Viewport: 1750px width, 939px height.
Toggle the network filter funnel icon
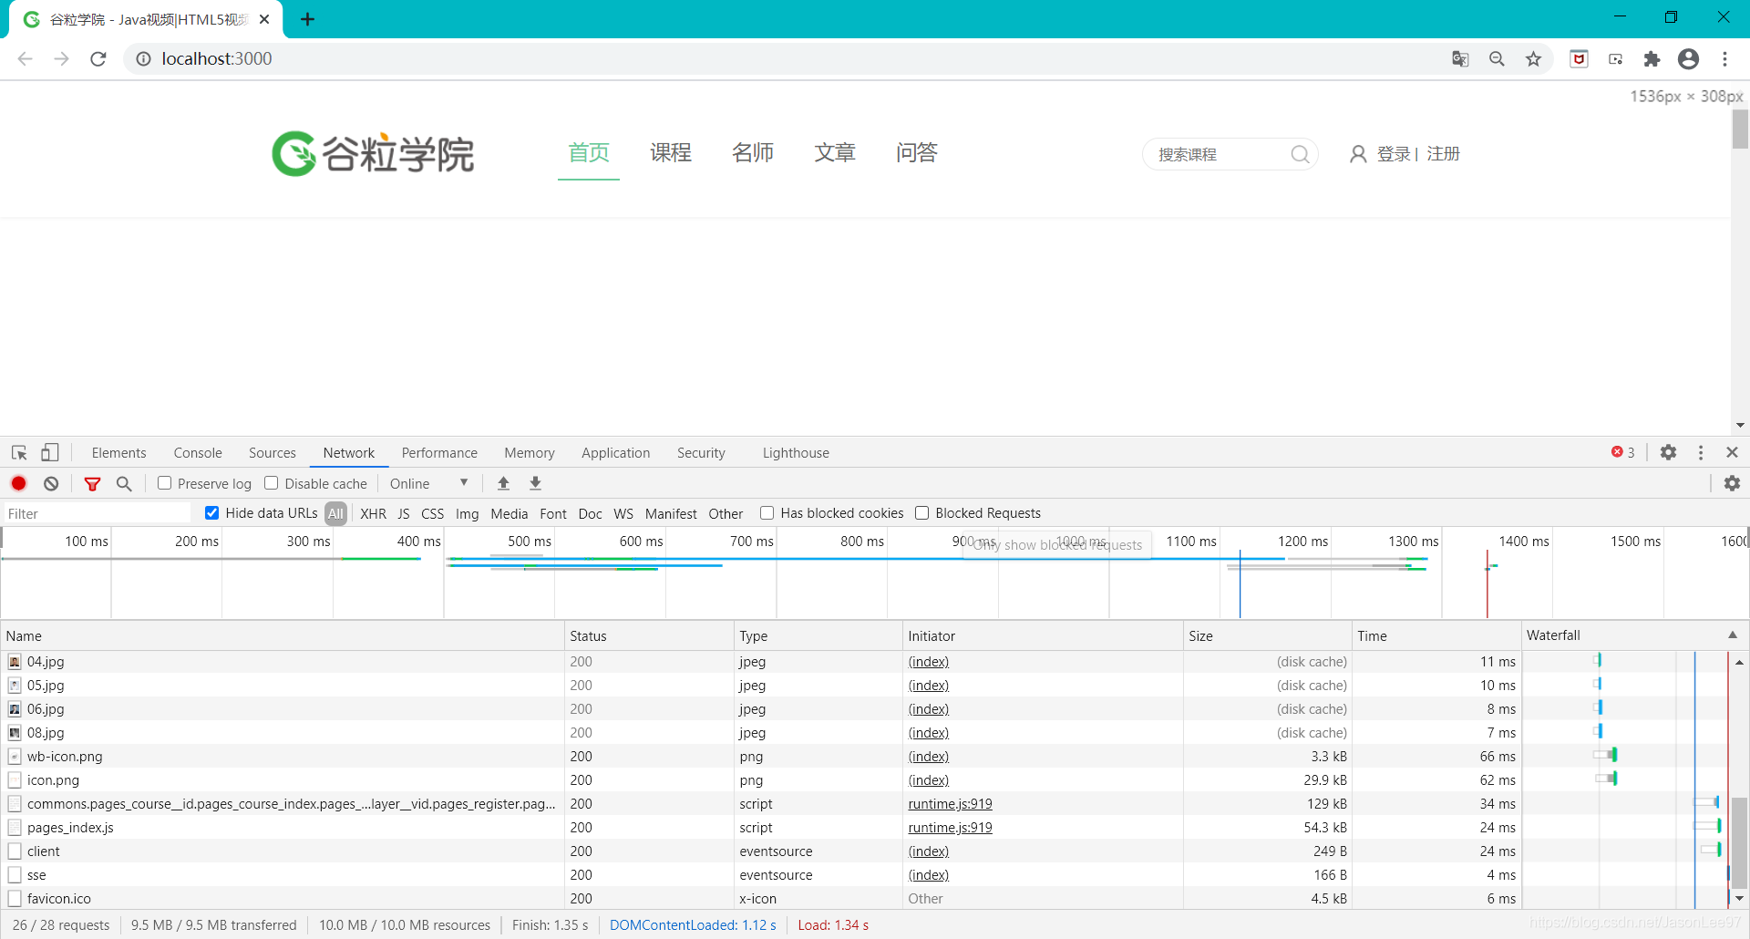click(92, 483)
